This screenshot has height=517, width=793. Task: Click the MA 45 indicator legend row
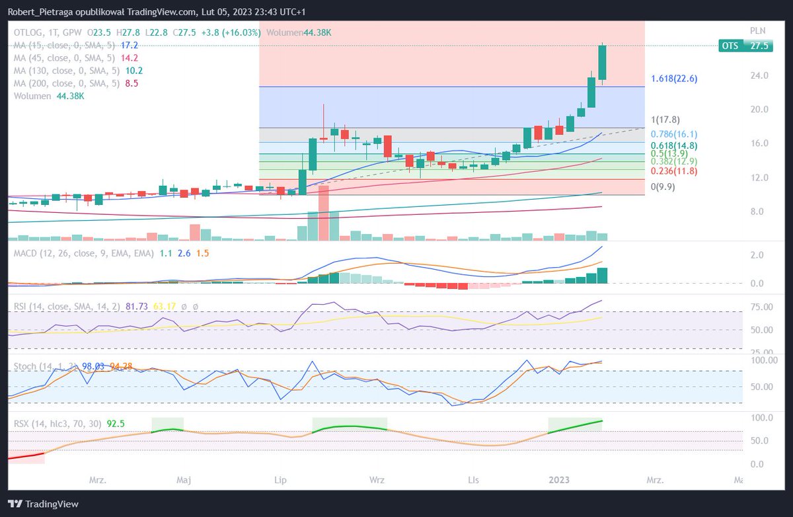point(76,58)
